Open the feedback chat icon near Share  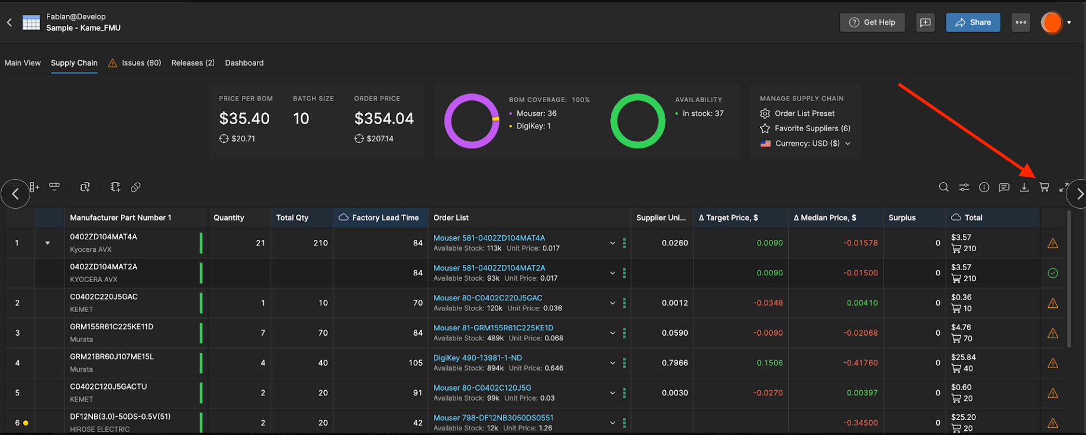click(x=925, y=22)
